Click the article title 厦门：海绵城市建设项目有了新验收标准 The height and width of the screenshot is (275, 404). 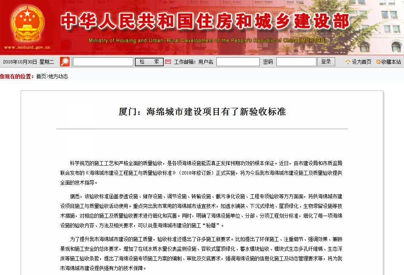(x=202, y=112)
